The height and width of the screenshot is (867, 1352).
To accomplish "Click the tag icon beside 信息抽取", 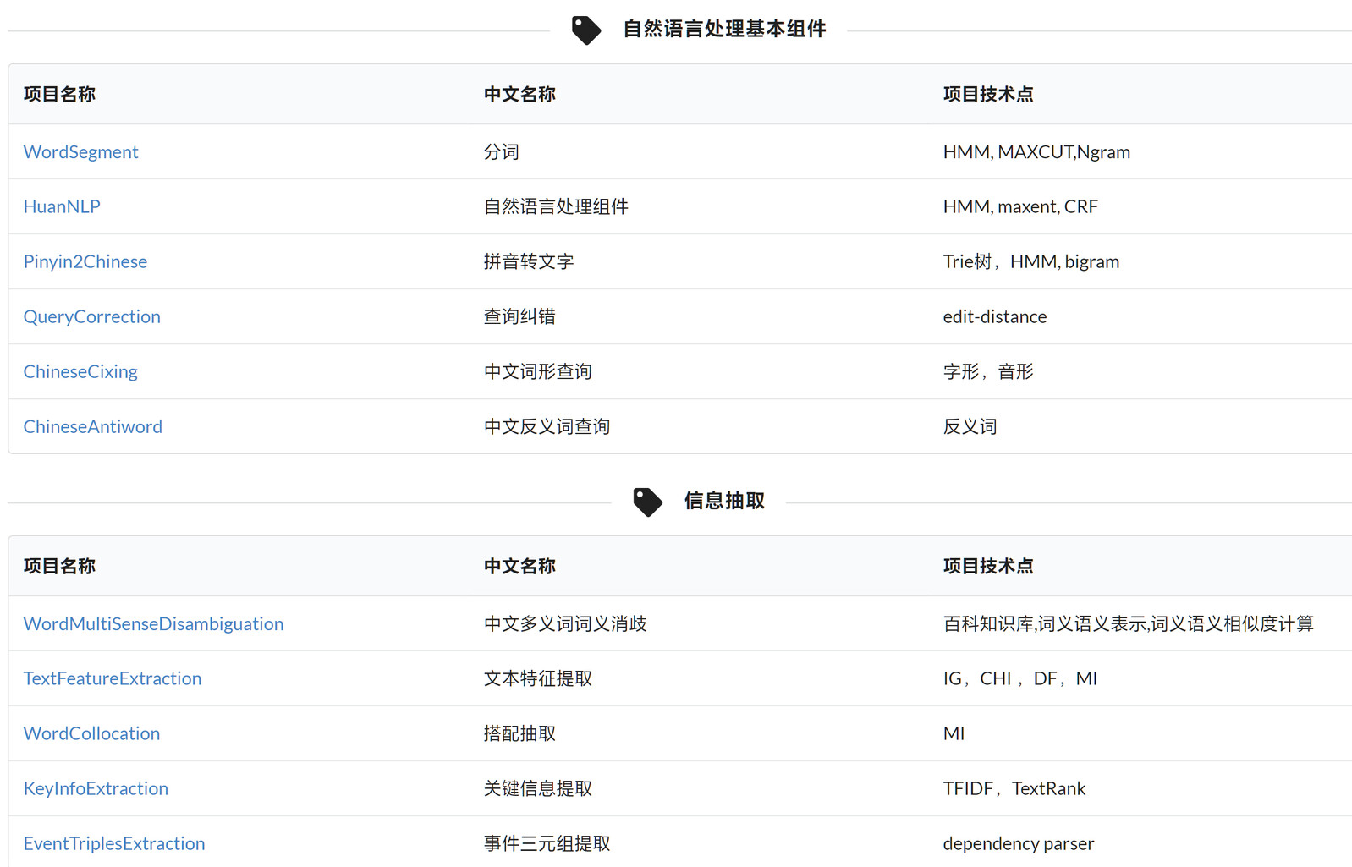I will click(x=647, y=502).
